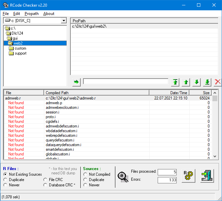
Task: Select the support folder in tree
Action: (x=21, y=53)
